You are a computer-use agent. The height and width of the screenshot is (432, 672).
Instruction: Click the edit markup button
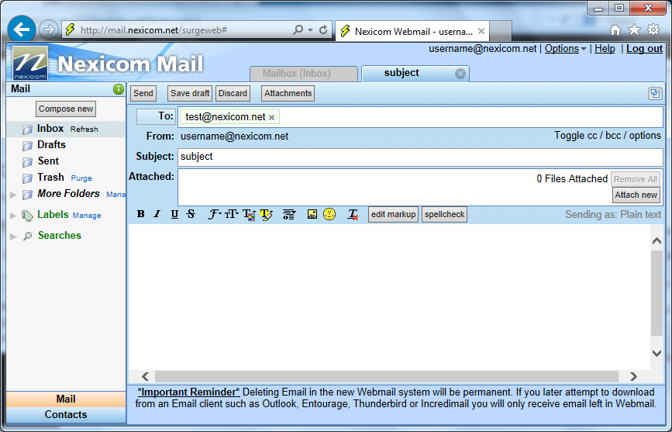(x=393, y=215)
